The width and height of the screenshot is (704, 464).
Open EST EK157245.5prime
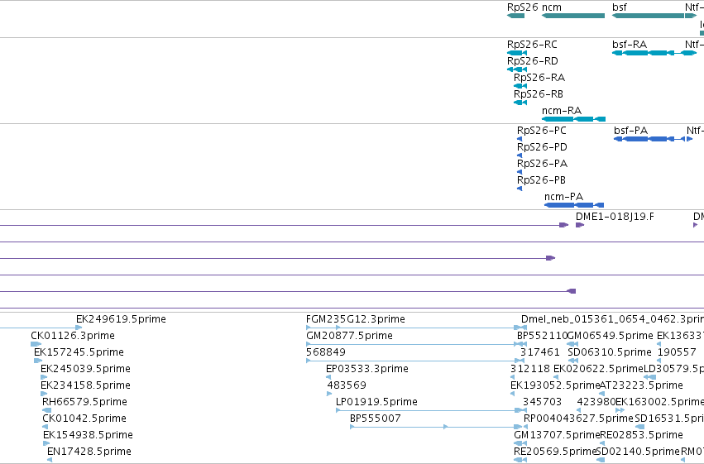[x=79, y=352]
